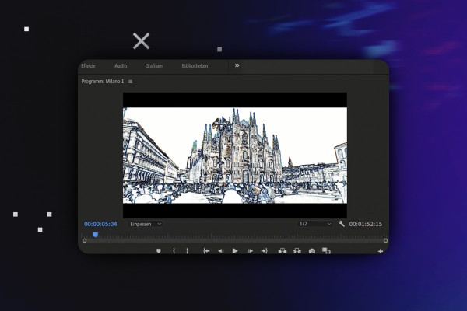Click the right zoom scrollbar handle
This screenshot has width=467, height=311.
[x=385, y=240]
